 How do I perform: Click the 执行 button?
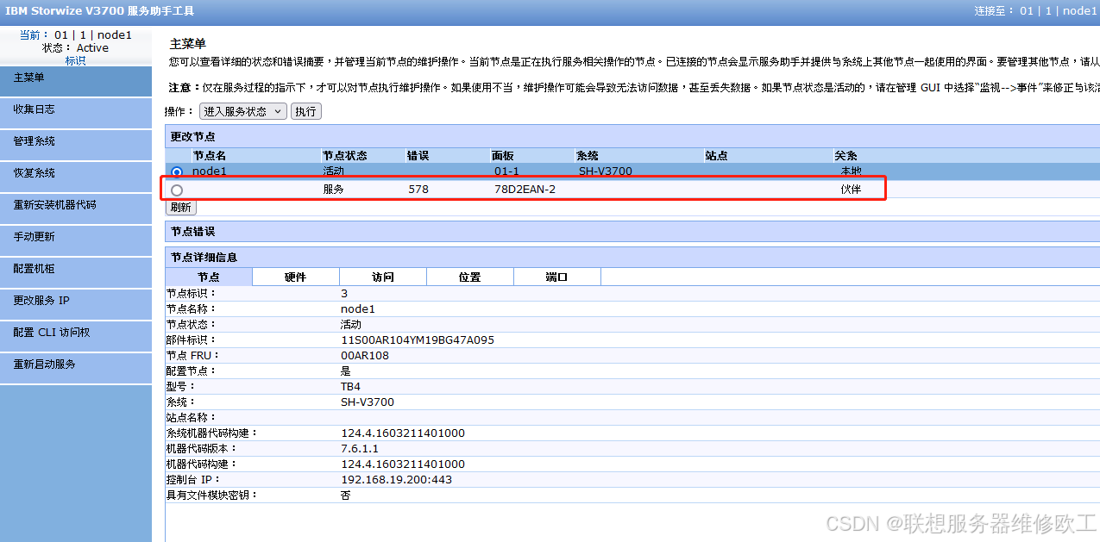[x=305, y=111]
